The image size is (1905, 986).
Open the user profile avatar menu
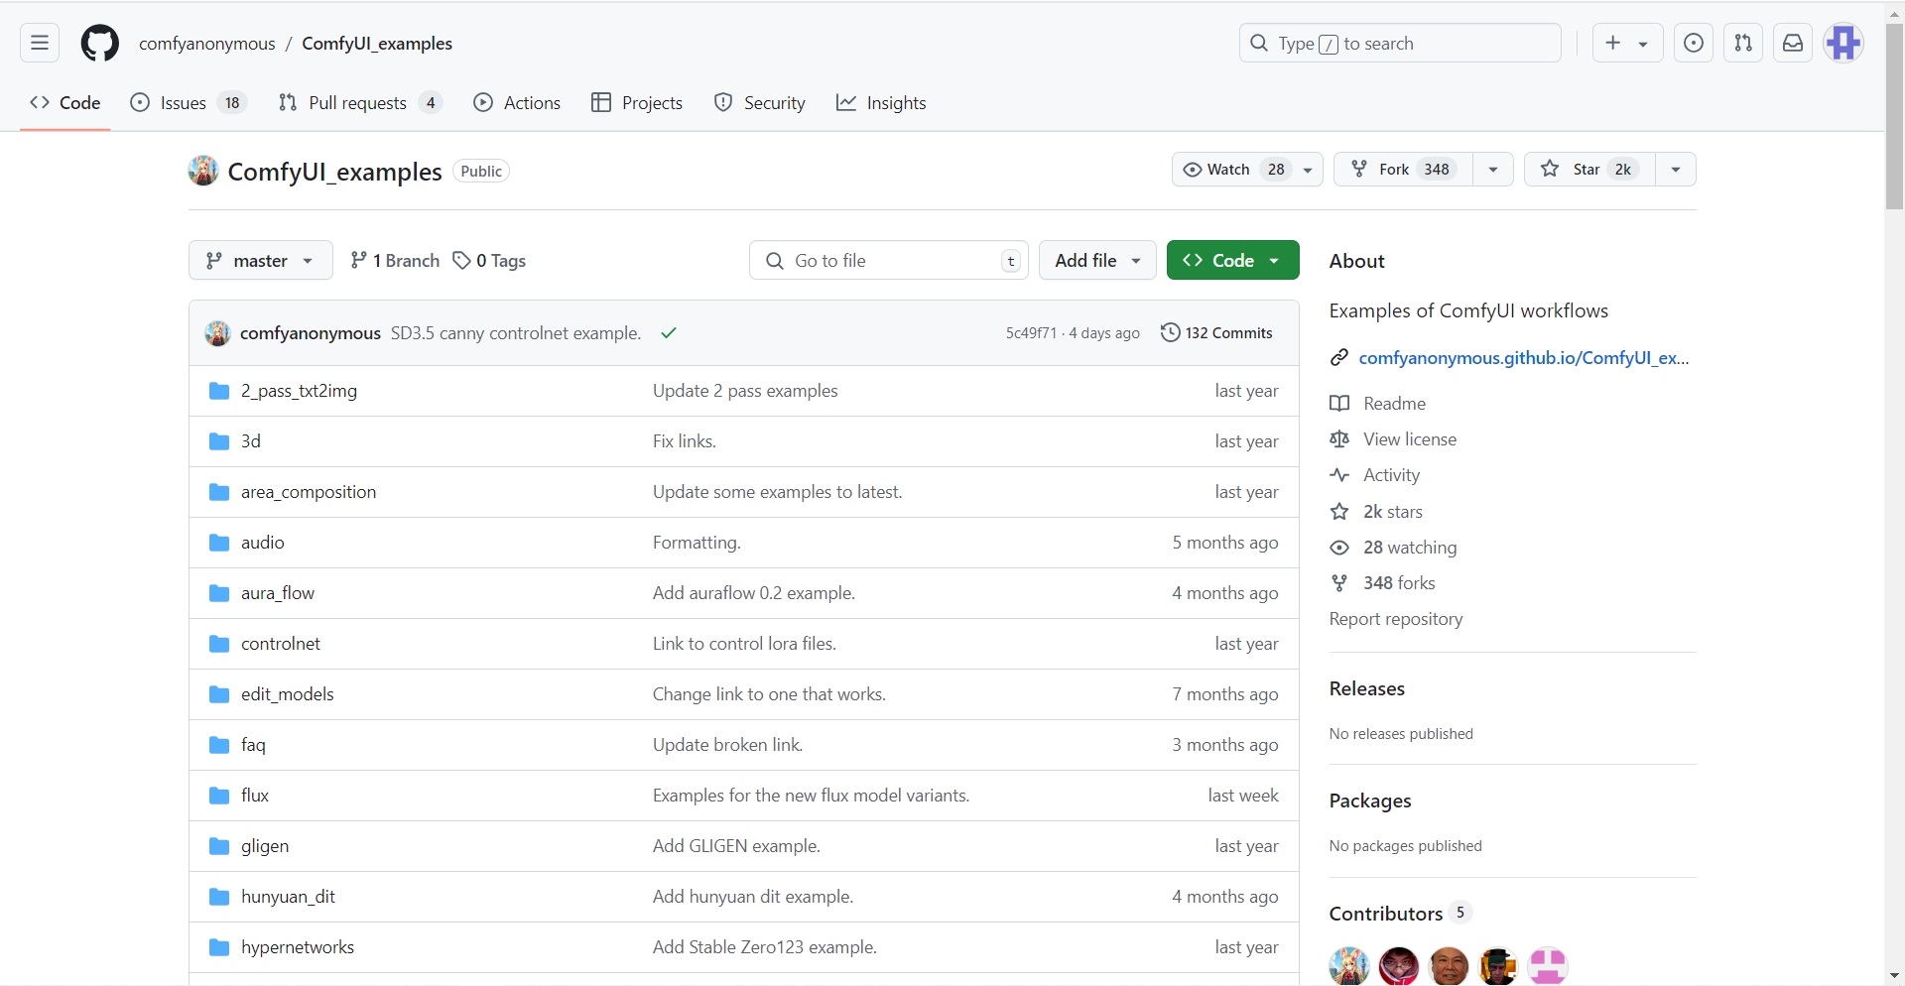pyautogui.click(x=1844, y=43)
